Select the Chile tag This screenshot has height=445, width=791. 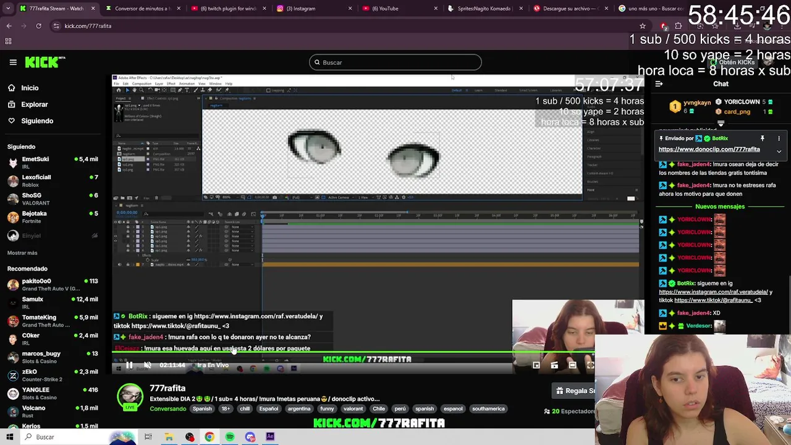379,409
